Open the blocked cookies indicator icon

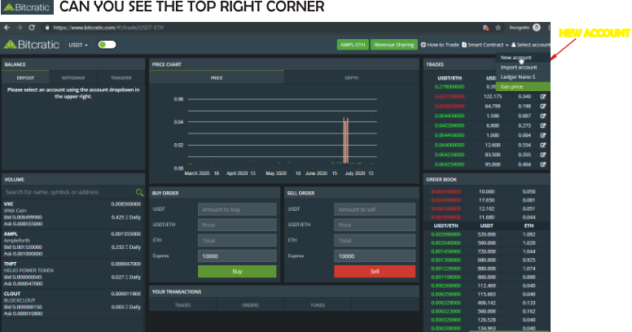(485, 28)
